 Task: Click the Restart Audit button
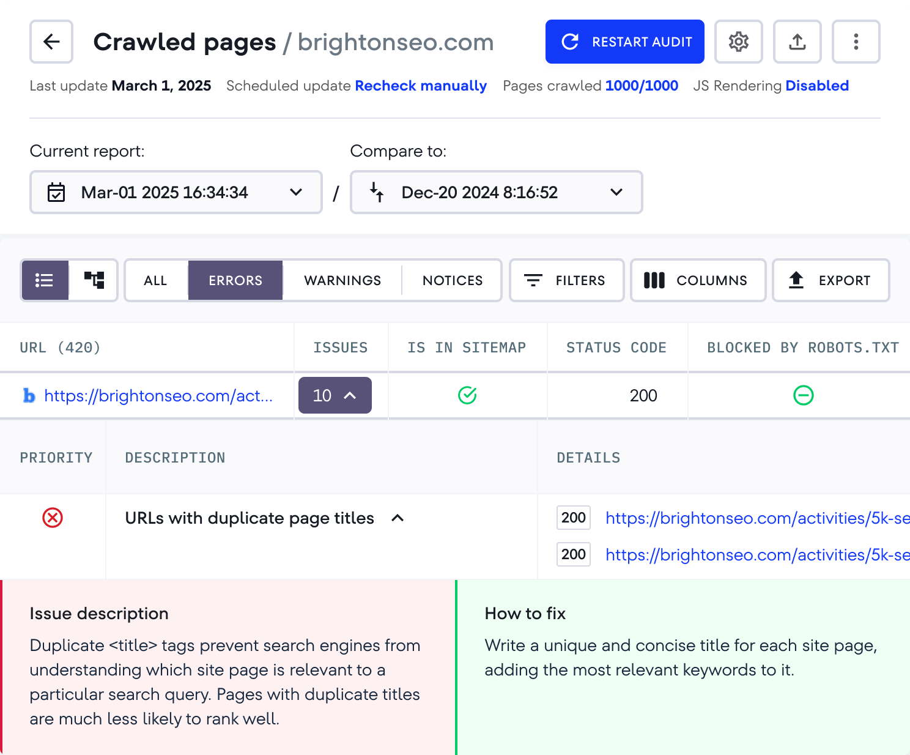(624, 42)
